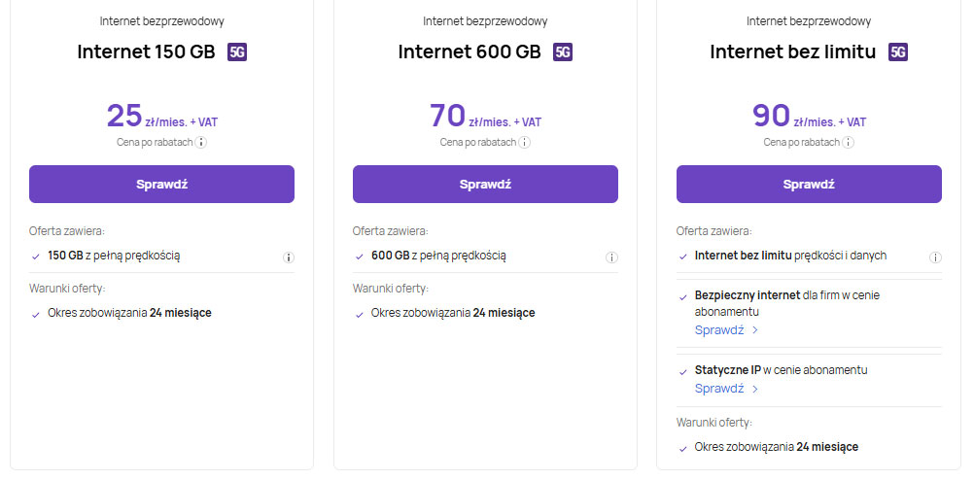Click the Internet bez limitu plan title
Screen dimensions: 974x480
(793, 51)
